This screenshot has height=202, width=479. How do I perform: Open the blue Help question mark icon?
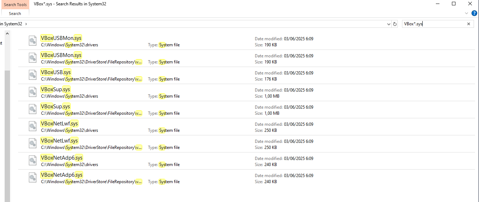pyautogui.click(x=474, y=13)
